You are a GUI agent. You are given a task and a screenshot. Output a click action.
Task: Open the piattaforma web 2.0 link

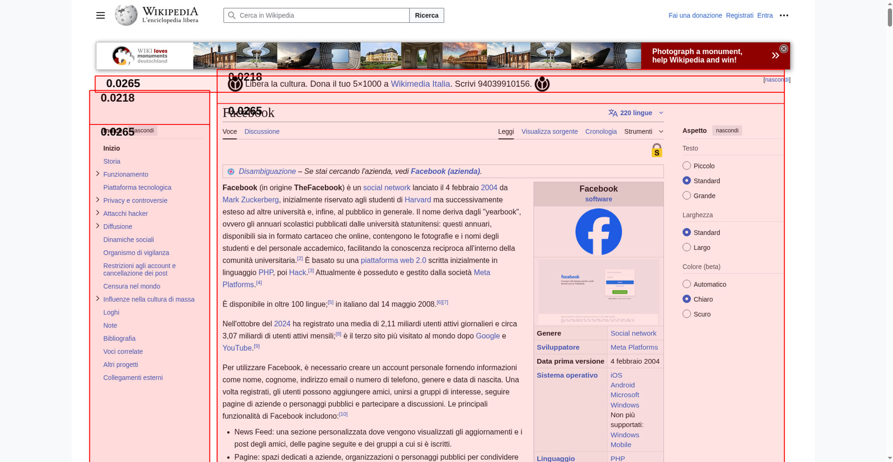coord(393,260)
